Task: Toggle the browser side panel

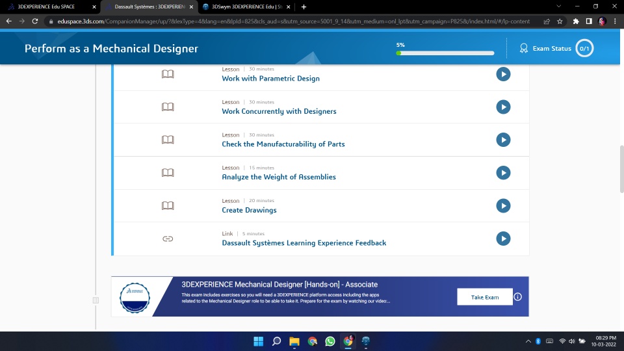Action: coord(589,21)
